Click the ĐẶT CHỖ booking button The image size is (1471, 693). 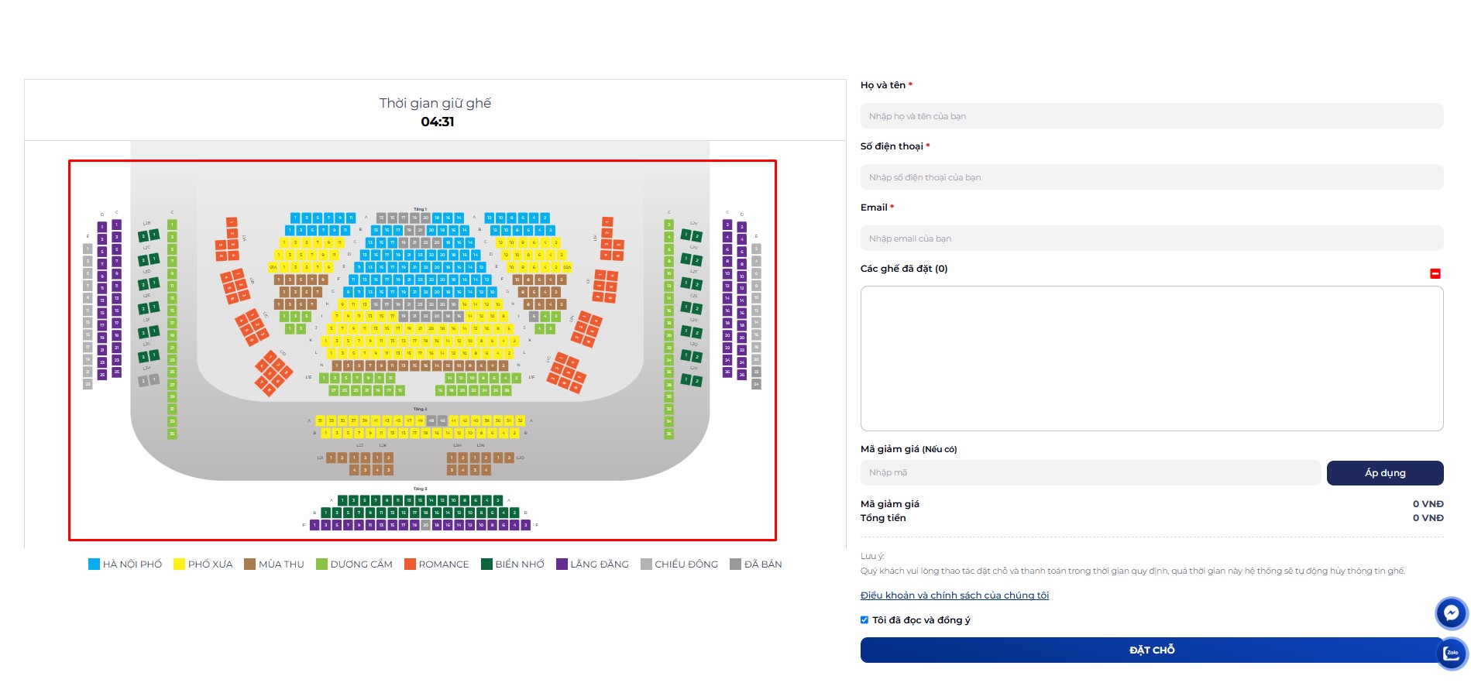[1152, 650]
